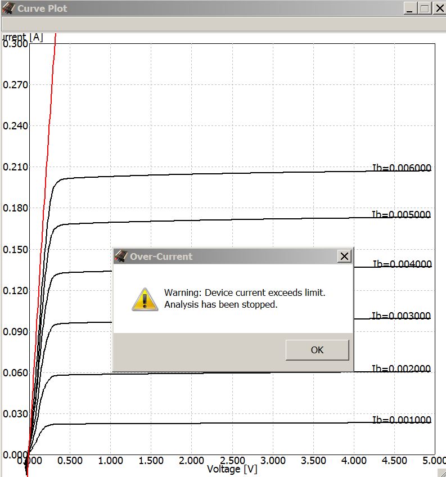The height and width of the screenshot is (477, 446).
Task: Click the Voltage [V] axis label
Action: (232, 469)
